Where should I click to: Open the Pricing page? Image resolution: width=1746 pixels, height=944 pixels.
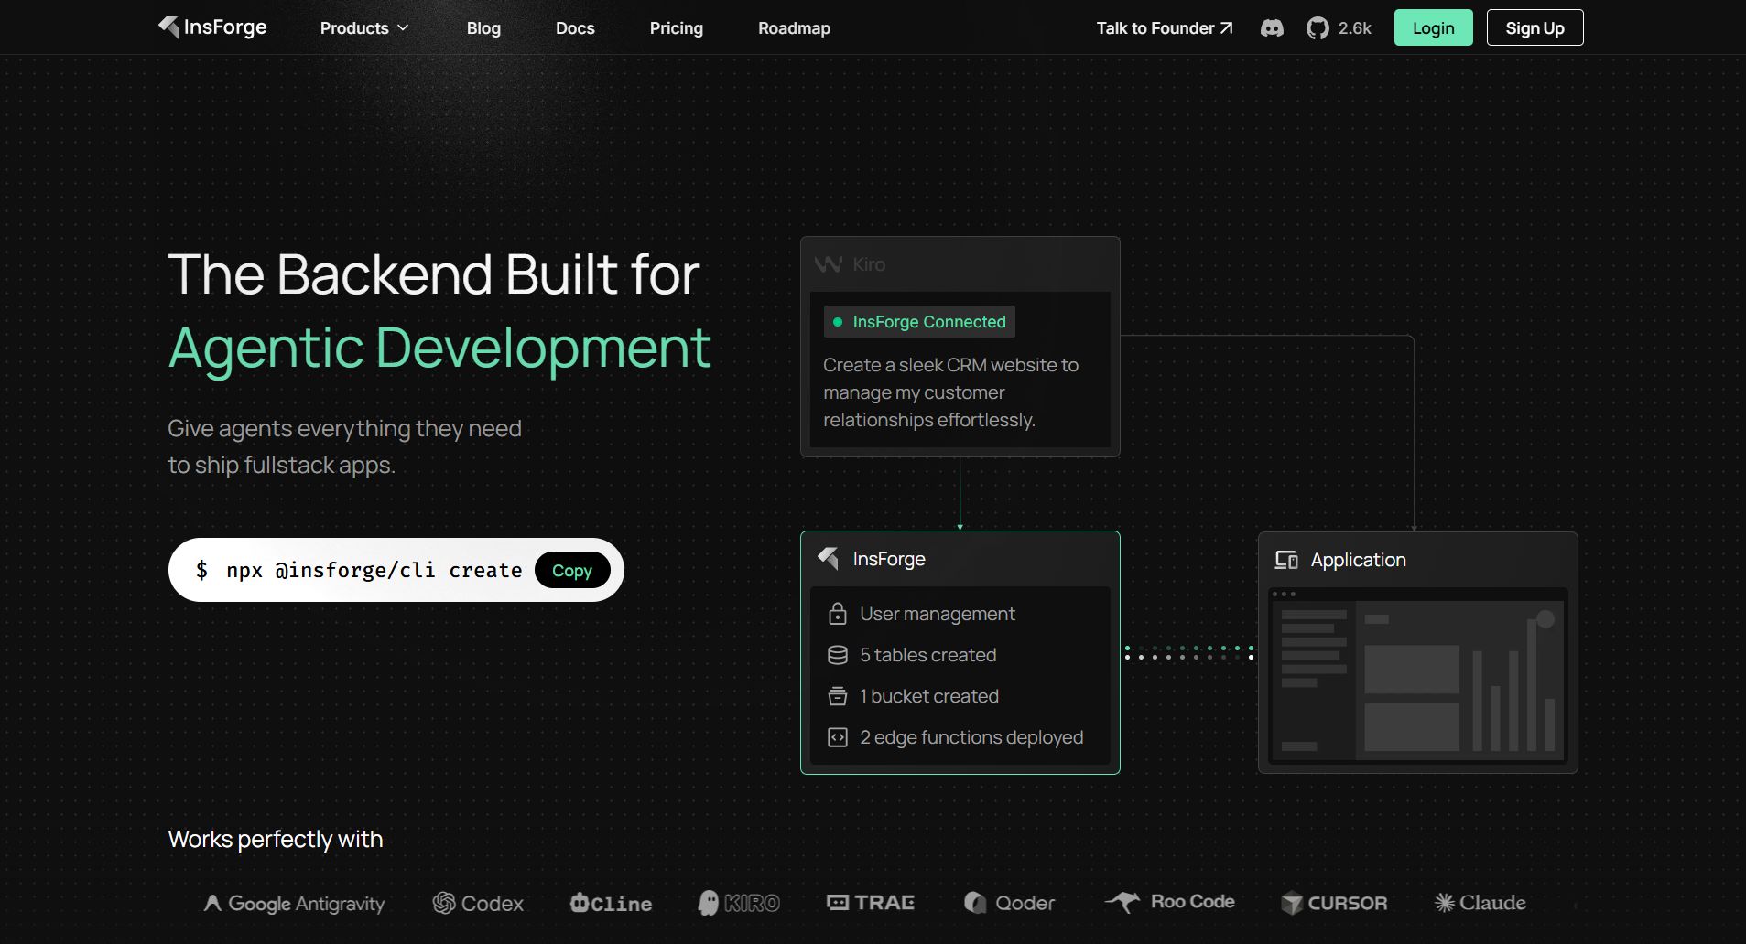[676, 28]
